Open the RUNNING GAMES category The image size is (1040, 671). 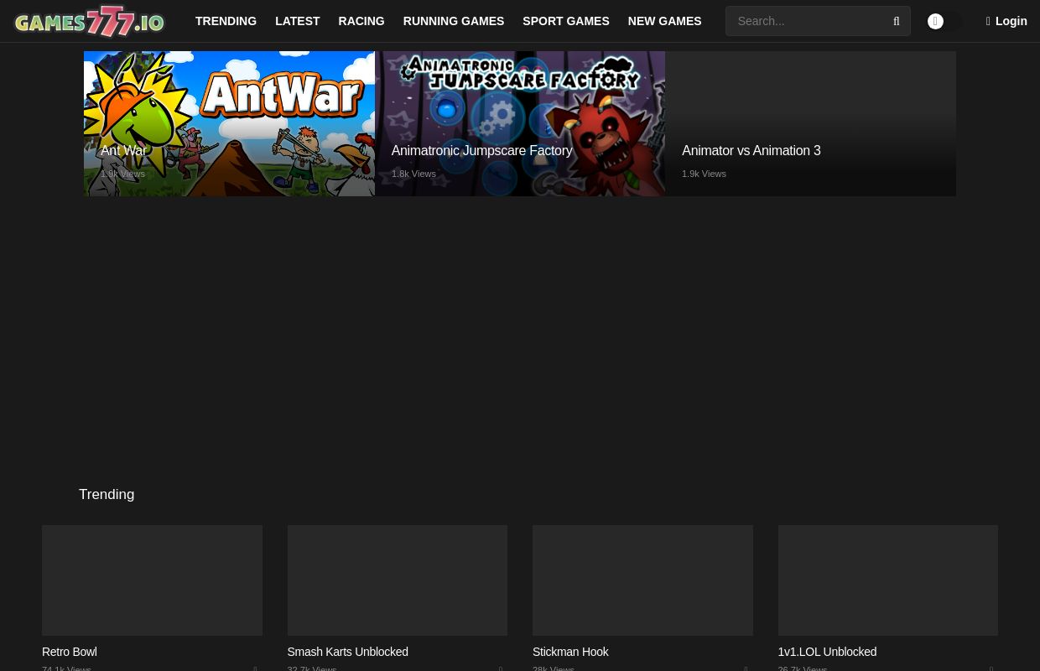coord(454,21)
